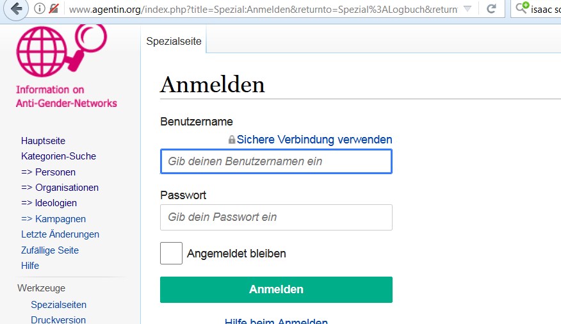Screen dimensions: 561x324
Task: Open the Sichere Verbindung verwenden link
Action: (314, 140)
